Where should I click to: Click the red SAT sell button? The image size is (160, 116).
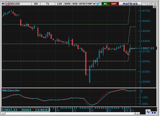click(114, 4)
